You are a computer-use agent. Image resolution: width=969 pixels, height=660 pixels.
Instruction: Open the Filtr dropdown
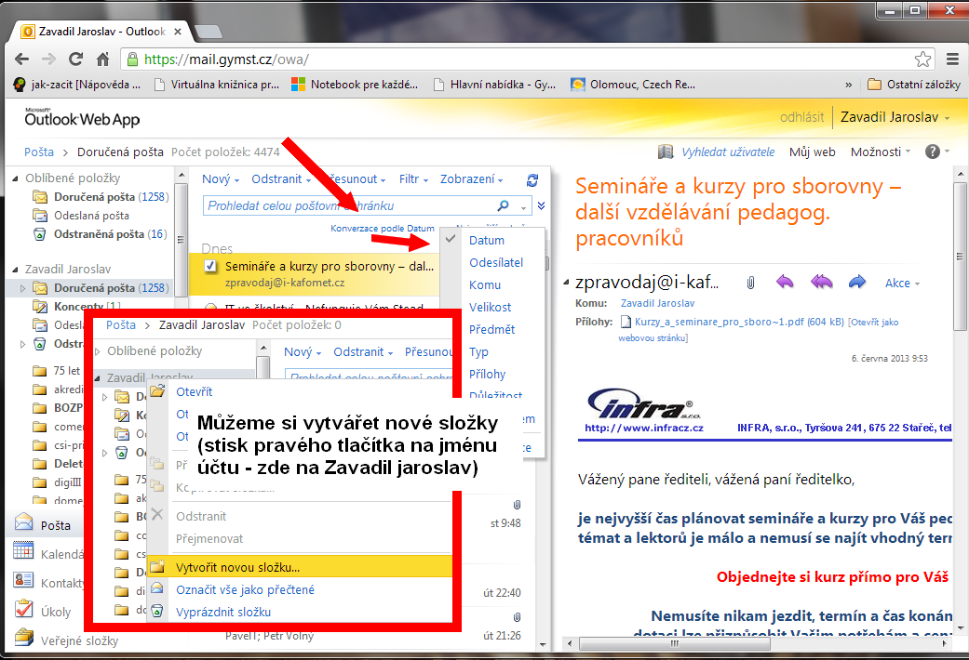click(x=413, y=179)
